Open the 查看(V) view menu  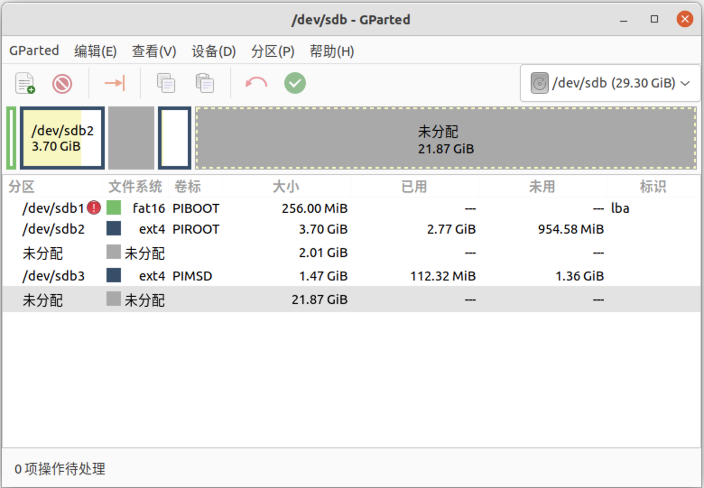(154, 51)
